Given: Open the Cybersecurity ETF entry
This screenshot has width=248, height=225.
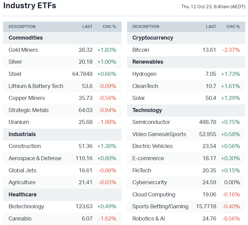Looking at the screenshot, I should [150, 182].
